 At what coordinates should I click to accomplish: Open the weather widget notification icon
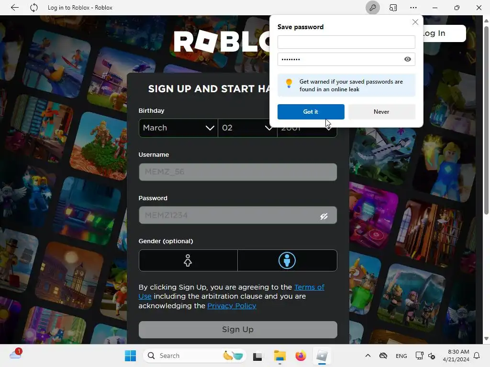pos(16,354)
